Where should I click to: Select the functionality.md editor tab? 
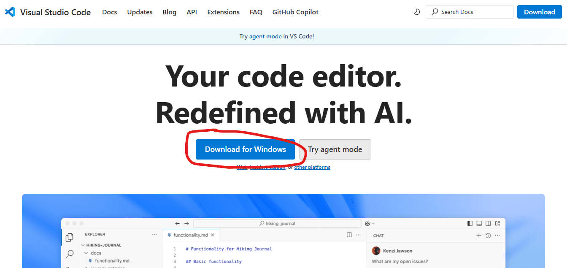191,235
